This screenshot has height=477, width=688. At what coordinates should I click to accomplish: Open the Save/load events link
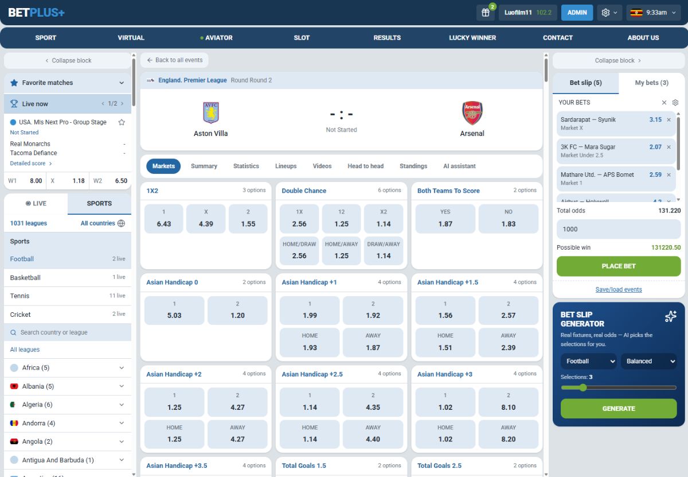tap(619, 290)
